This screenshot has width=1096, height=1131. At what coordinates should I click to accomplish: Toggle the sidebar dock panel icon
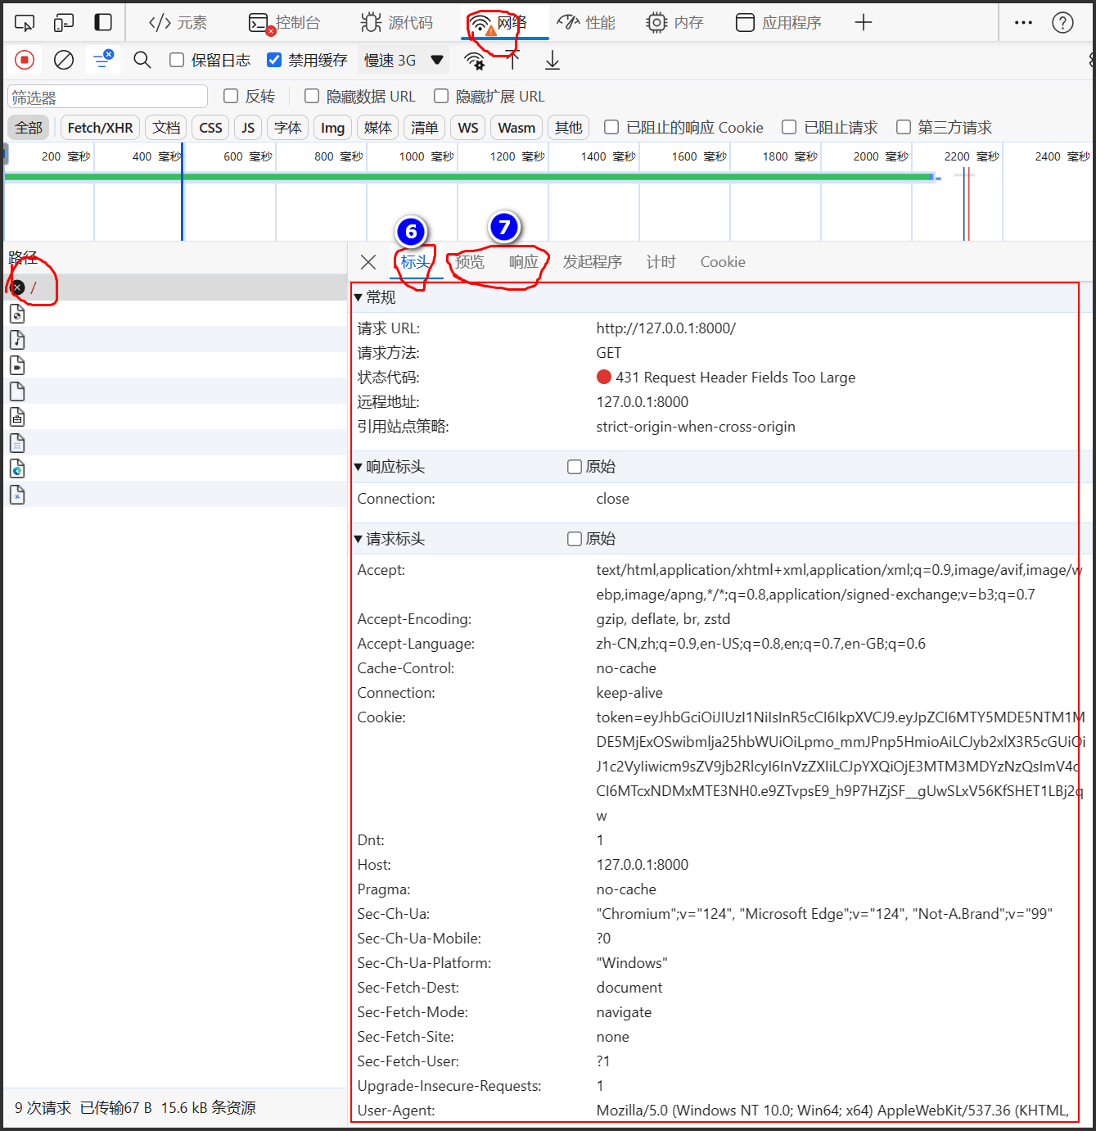[103, 22]
